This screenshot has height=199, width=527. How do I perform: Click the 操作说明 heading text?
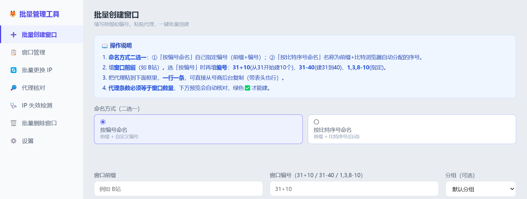pyautogui.click(x=121, y=46)
